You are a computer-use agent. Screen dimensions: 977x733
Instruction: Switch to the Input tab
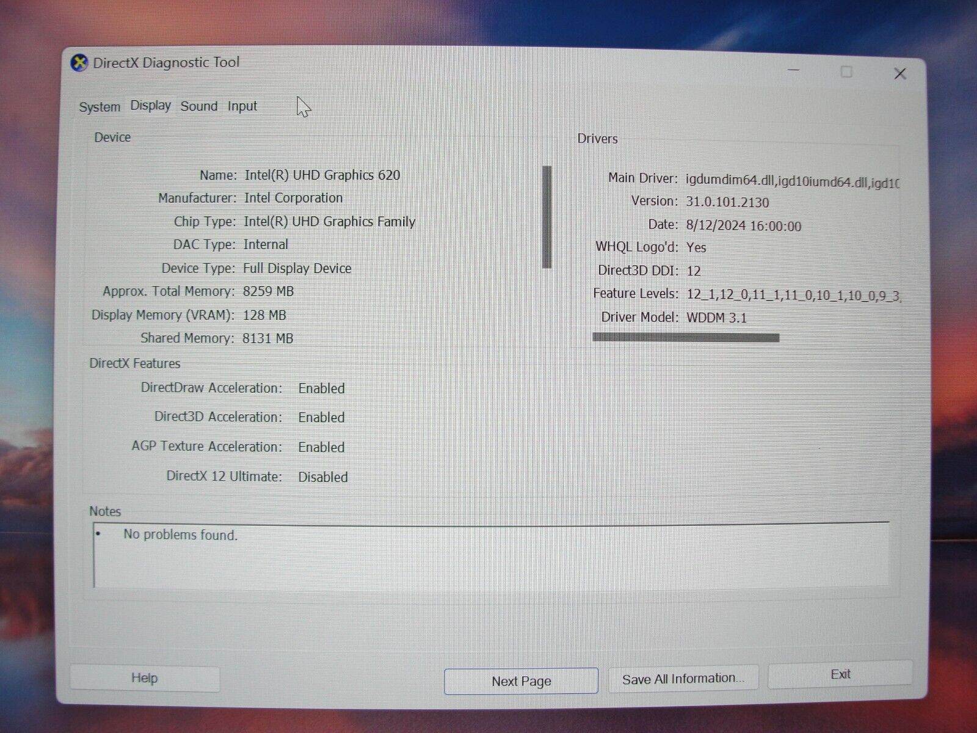coord(242,106)
